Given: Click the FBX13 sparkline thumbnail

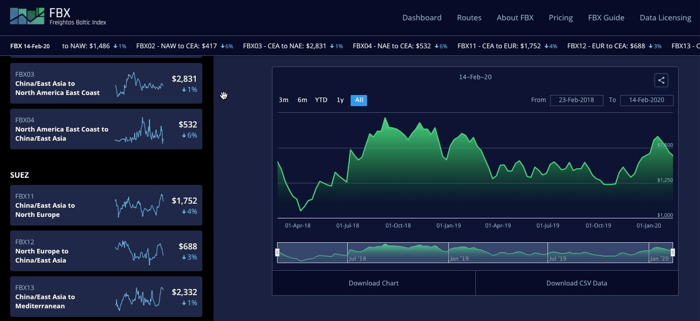Looking at the screenshot, I should coord(139,298).
